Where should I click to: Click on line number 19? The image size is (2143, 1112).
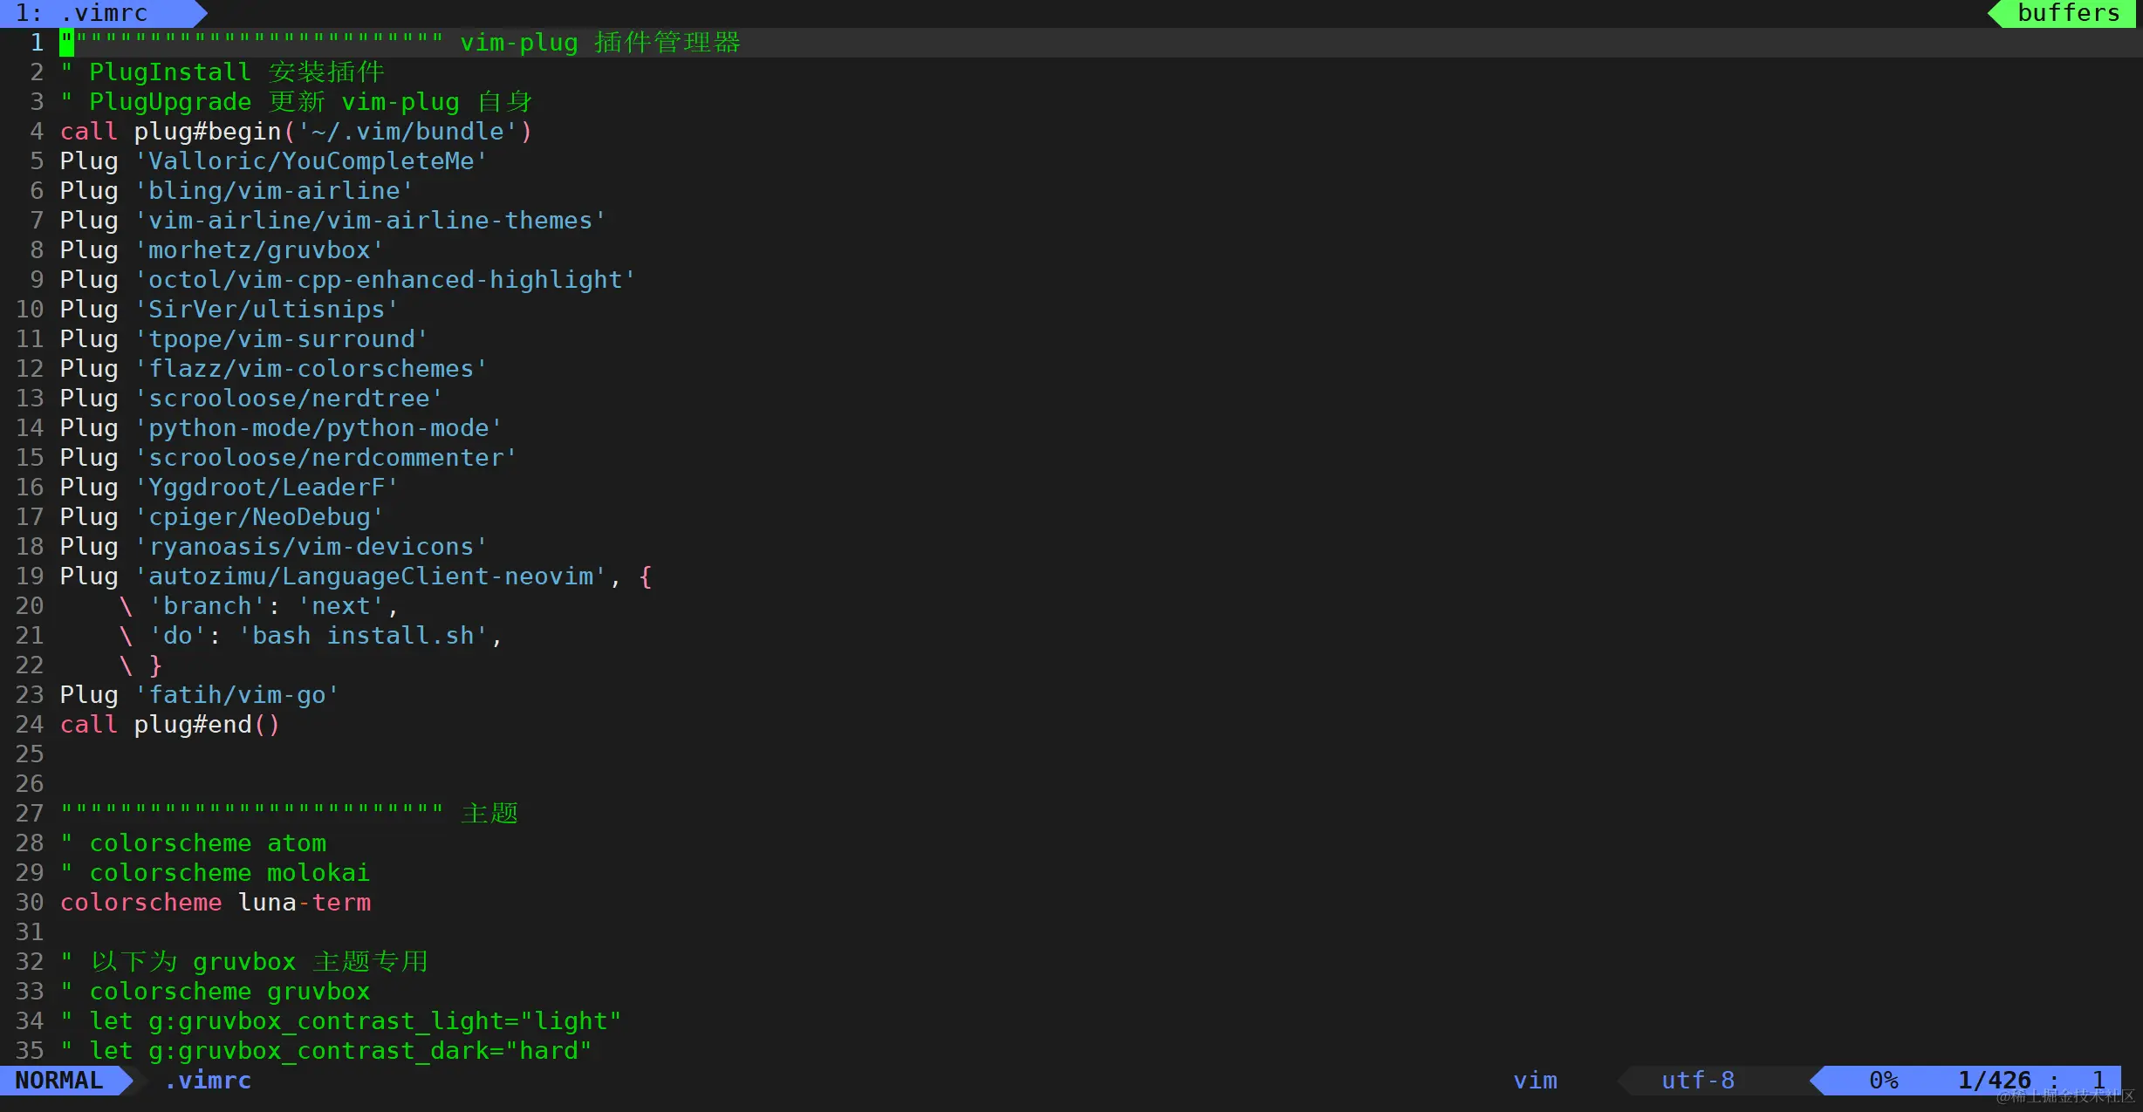tap(30, 576)
